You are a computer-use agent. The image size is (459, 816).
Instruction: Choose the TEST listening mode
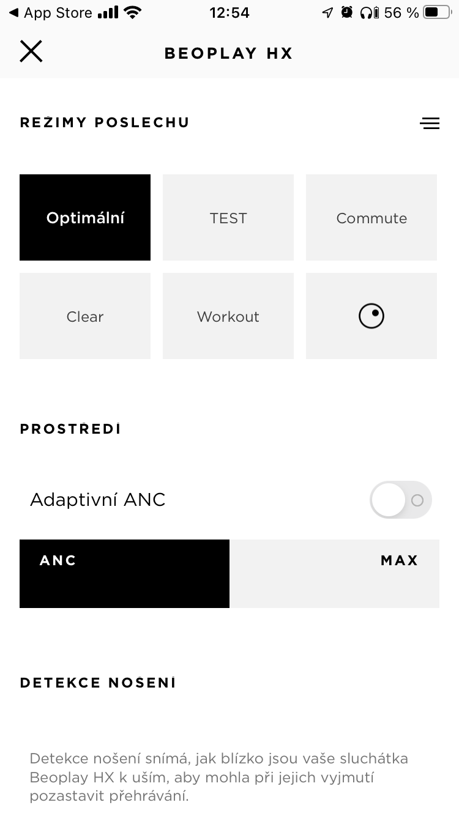pos(228,218)
